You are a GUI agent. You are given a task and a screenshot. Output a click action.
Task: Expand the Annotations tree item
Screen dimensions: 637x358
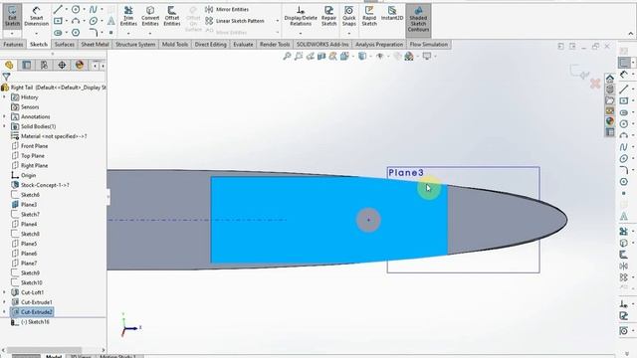[x=4, y=117]
